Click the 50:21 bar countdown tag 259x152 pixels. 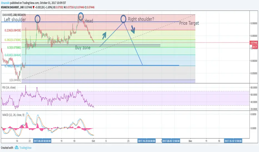pos(255,47)
